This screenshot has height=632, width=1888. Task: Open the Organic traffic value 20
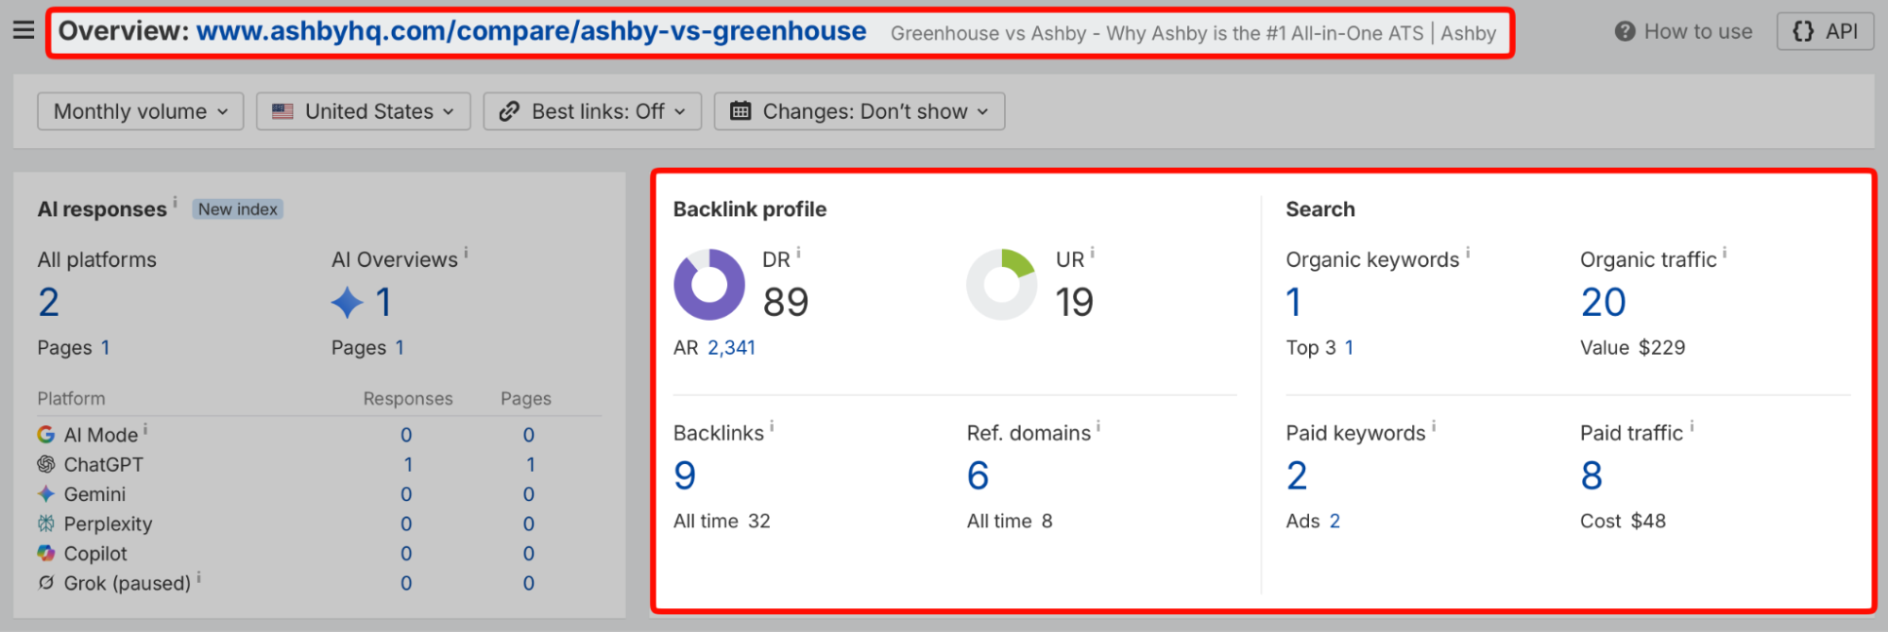point(1603,302)
